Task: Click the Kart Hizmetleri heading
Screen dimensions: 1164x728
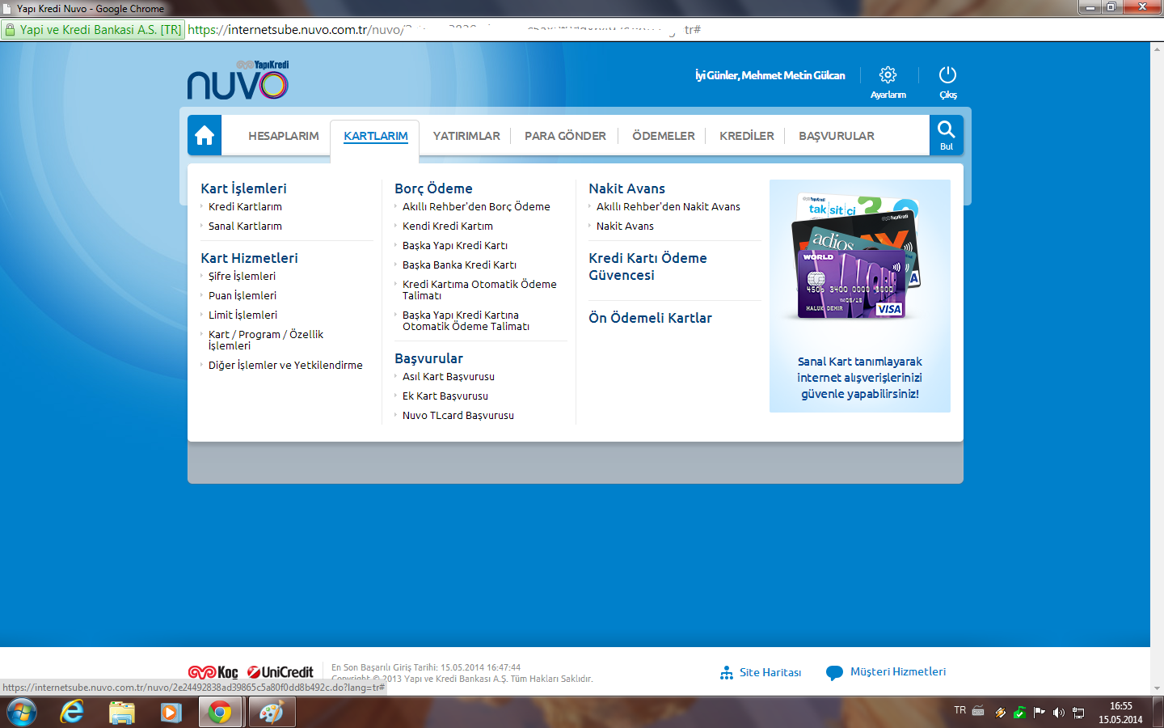Action: 249,258
